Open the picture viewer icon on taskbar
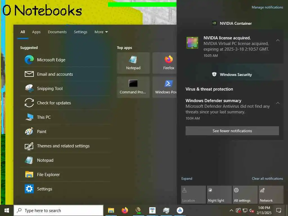The height and width of the screenshot is (216, 288). [x=166, y=210]
